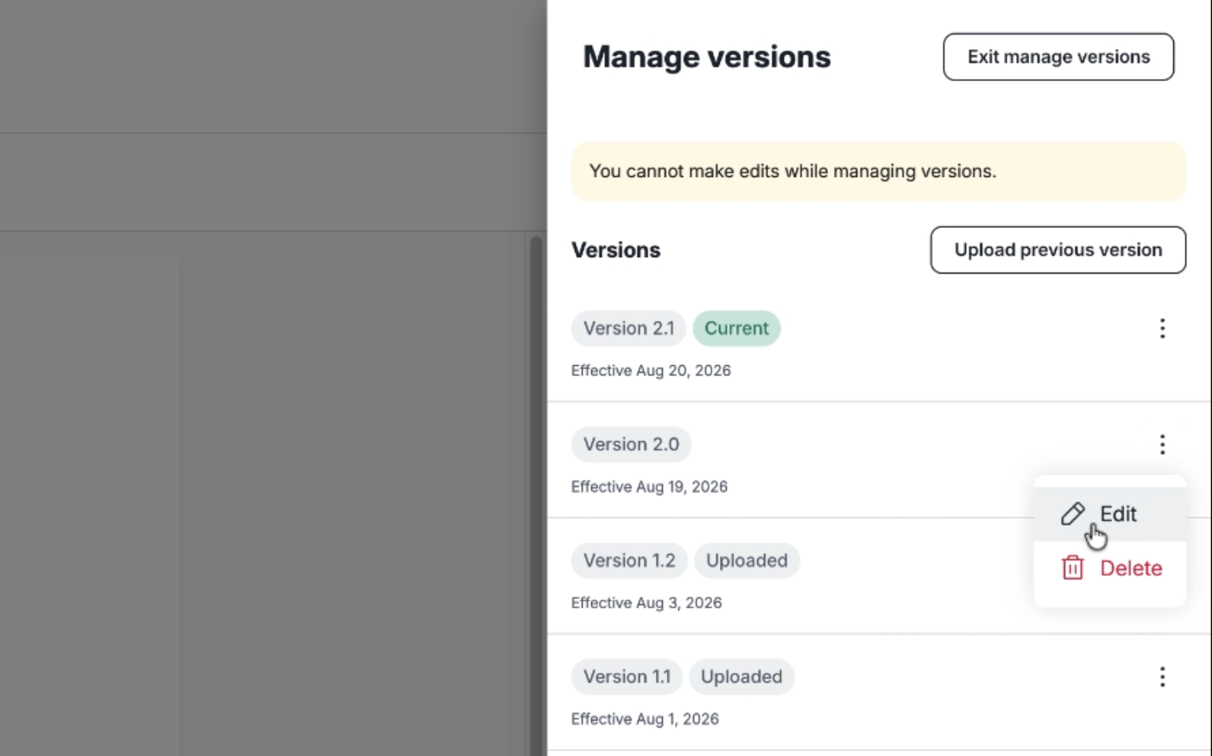Click the Effective Aug 20, 2026 date text

(x=651, y=371)
